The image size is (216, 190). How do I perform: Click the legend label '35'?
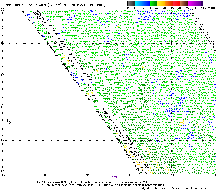point(180,8)
